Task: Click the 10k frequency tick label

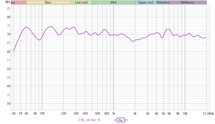Action: pyautogui.click(x=185, y=114)
